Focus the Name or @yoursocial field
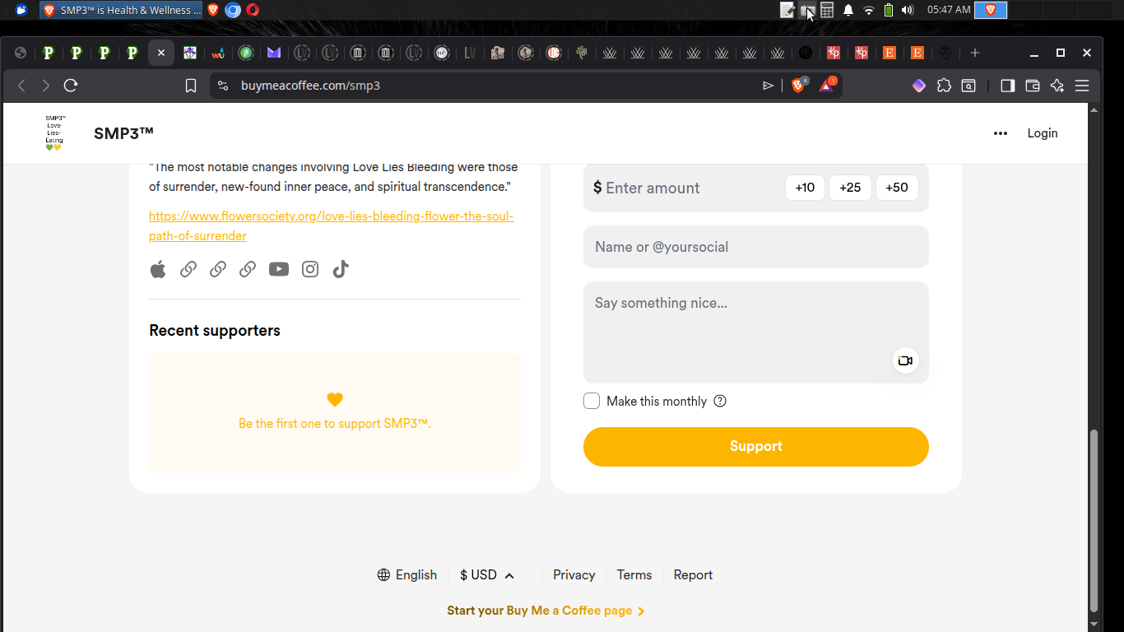1124x632 pixels. [755, 247]
